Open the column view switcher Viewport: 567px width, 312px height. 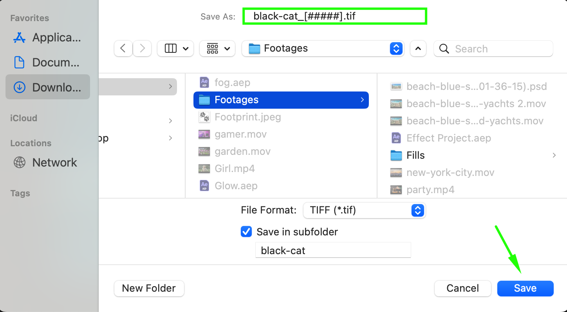175,48
